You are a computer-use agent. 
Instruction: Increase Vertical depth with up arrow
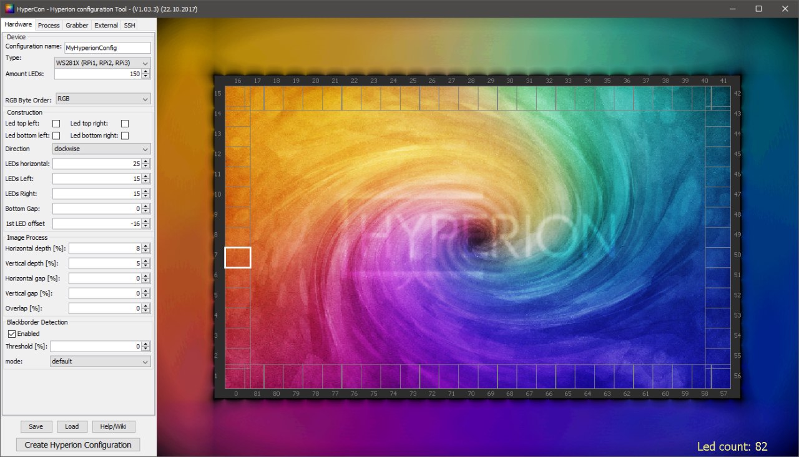(x=146, y=261)
